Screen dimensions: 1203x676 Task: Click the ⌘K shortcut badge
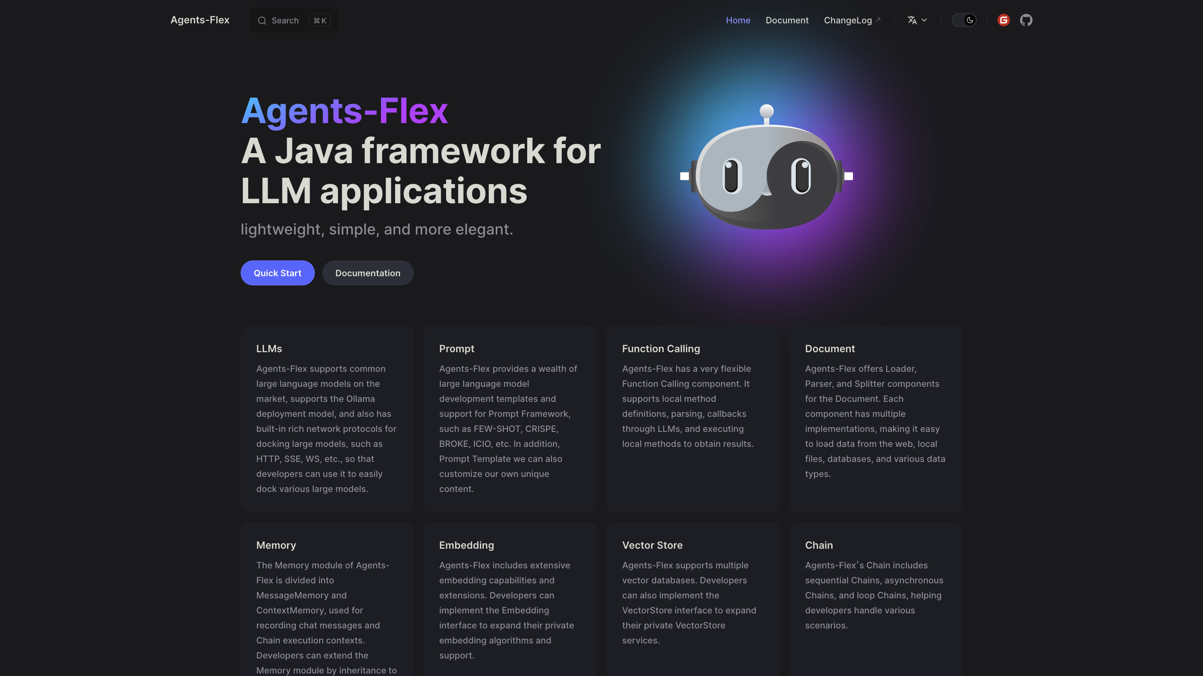point(320,20)
